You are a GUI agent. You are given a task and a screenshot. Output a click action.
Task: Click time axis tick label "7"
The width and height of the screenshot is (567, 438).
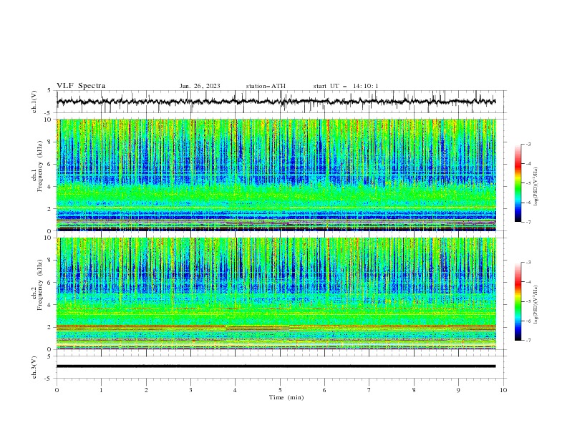pyautogui.click(x=369, y=390)
